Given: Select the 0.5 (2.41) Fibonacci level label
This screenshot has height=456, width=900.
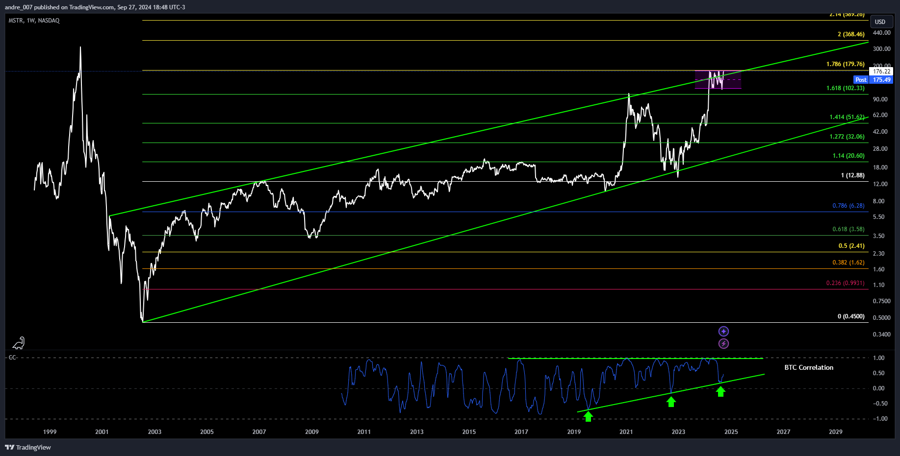Looking at the screenshot, I should (x=851, y=246).
